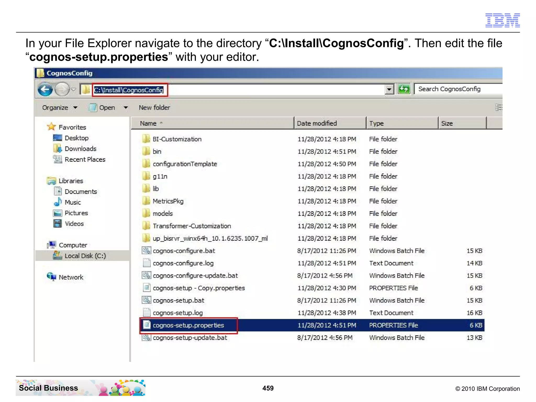Click New folder in the toolbar
Viewport: 536px width, 402px height.
pyautogui.click(x=154, y=108)
